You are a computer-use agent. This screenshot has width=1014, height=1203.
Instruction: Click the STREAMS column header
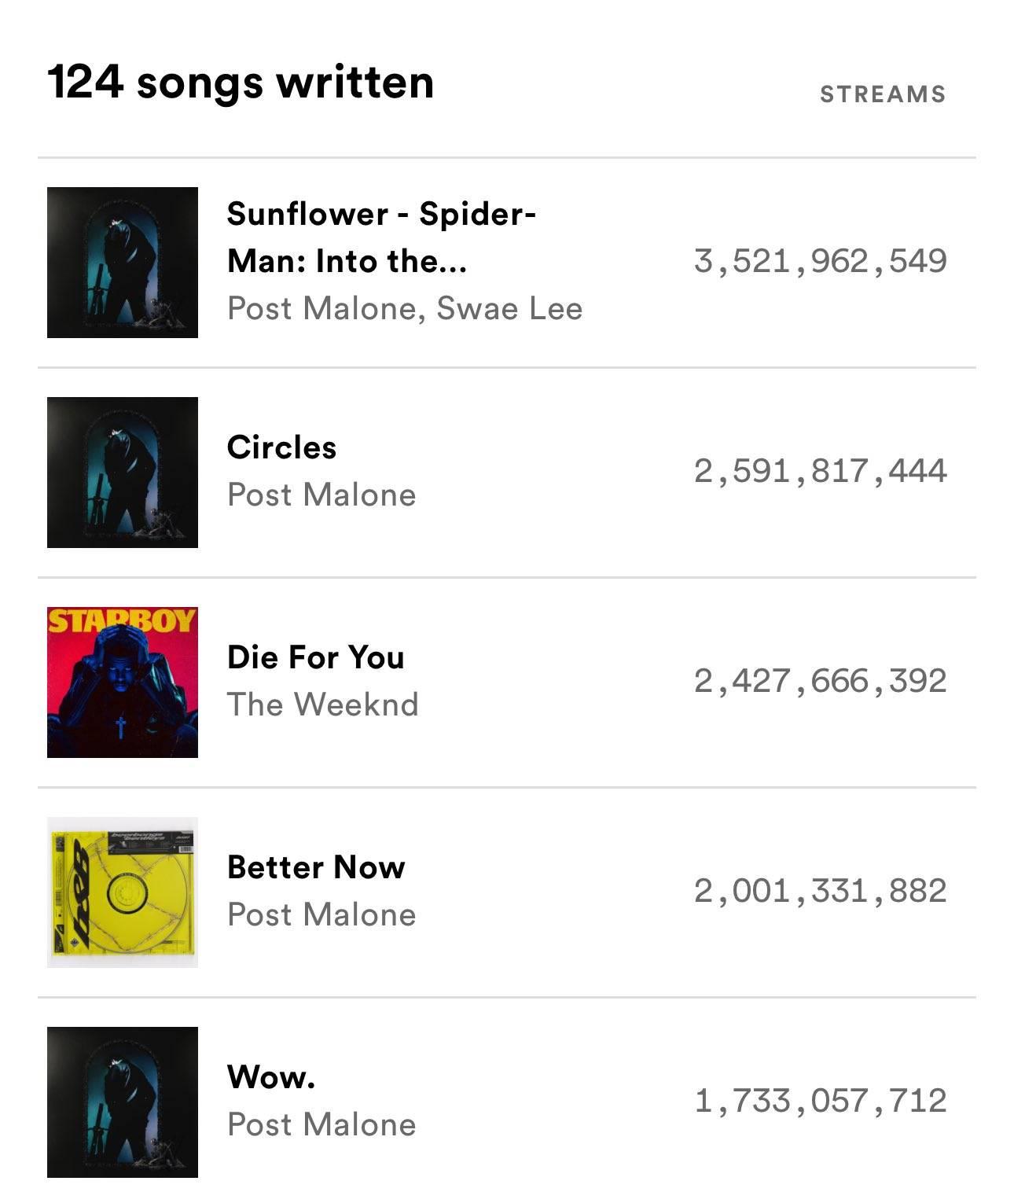[x=882, y=94]
